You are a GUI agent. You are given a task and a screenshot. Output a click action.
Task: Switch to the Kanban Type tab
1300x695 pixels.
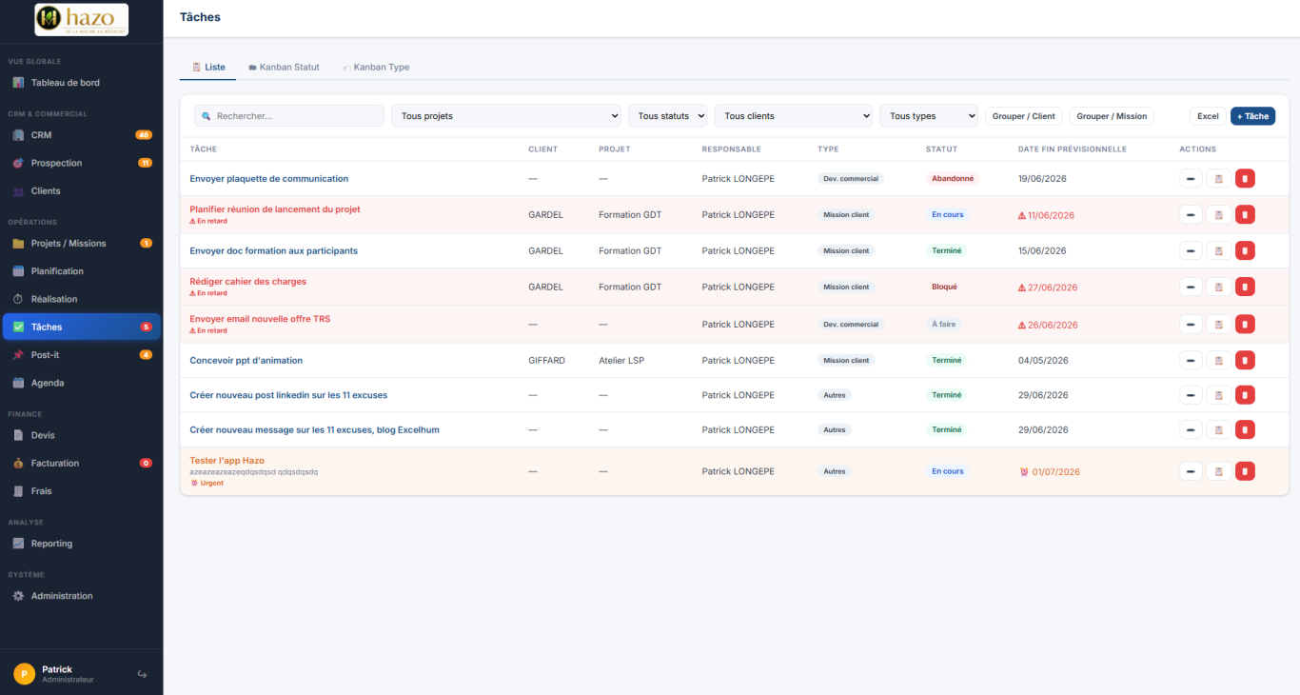click(377, 68)
